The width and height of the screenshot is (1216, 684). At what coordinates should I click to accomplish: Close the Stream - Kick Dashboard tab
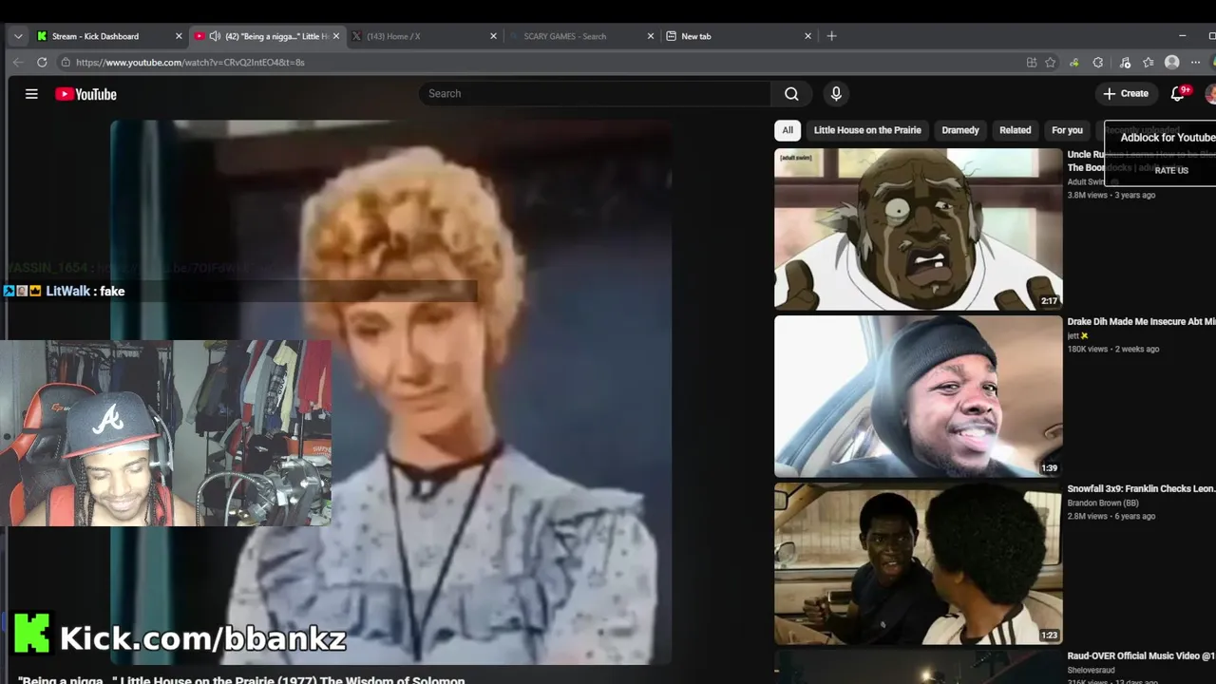point(179,36)
